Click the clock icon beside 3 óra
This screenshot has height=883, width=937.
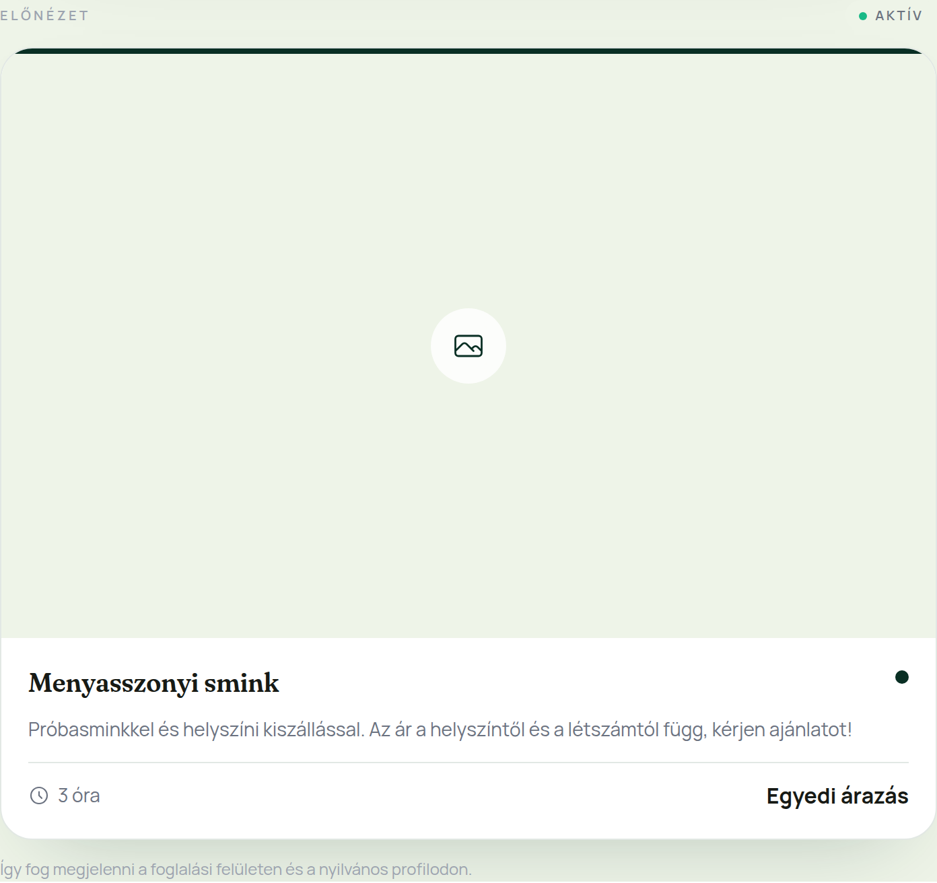click(39, 796)
